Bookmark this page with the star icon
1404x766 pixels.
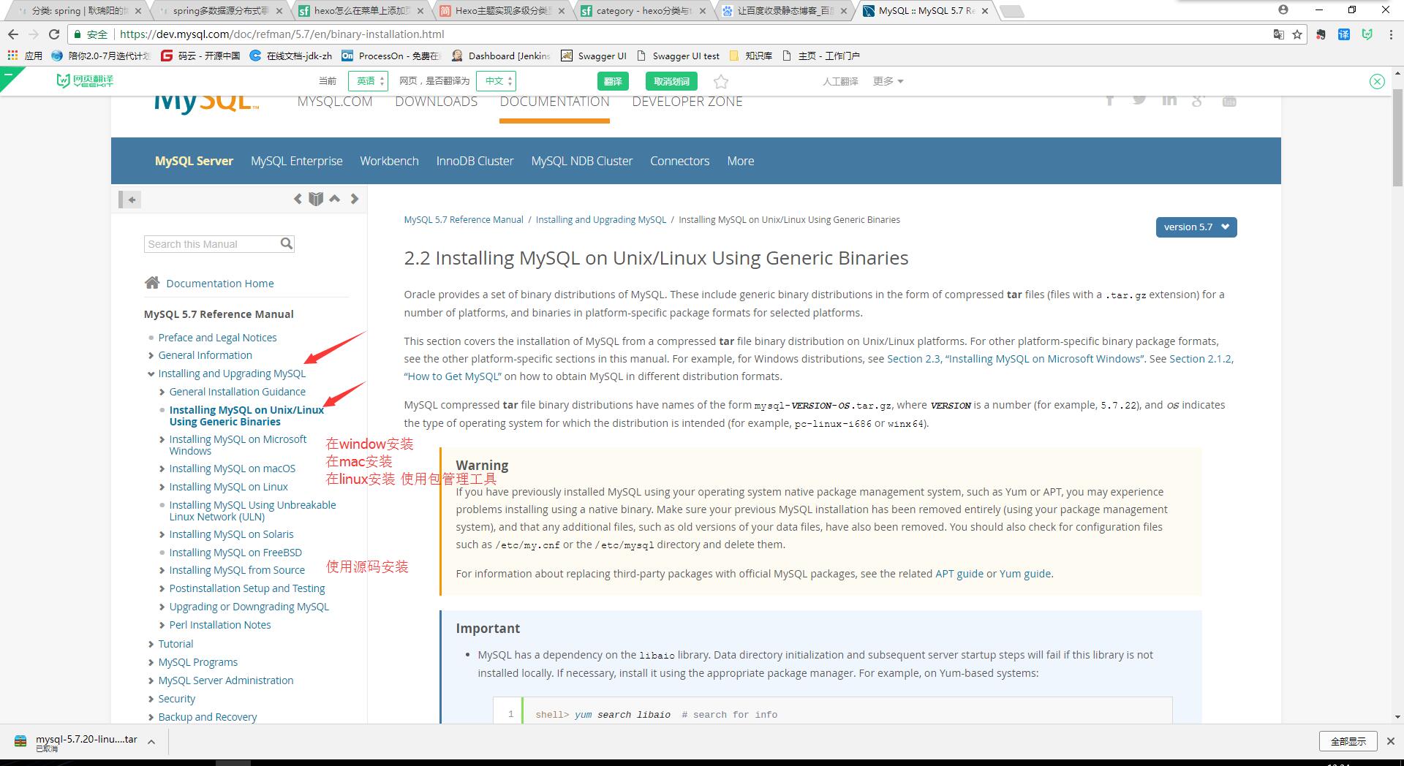1297,34
